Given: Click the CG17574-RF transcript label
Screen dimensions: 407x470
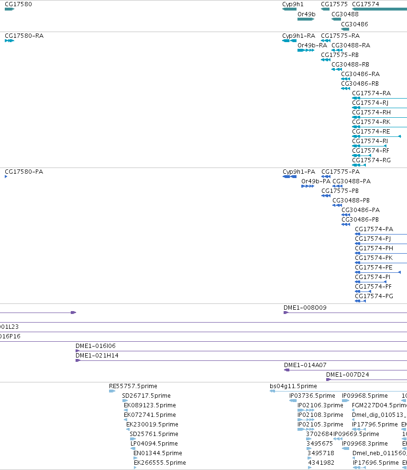Looking at the screenshot, I should pos(371,151).
